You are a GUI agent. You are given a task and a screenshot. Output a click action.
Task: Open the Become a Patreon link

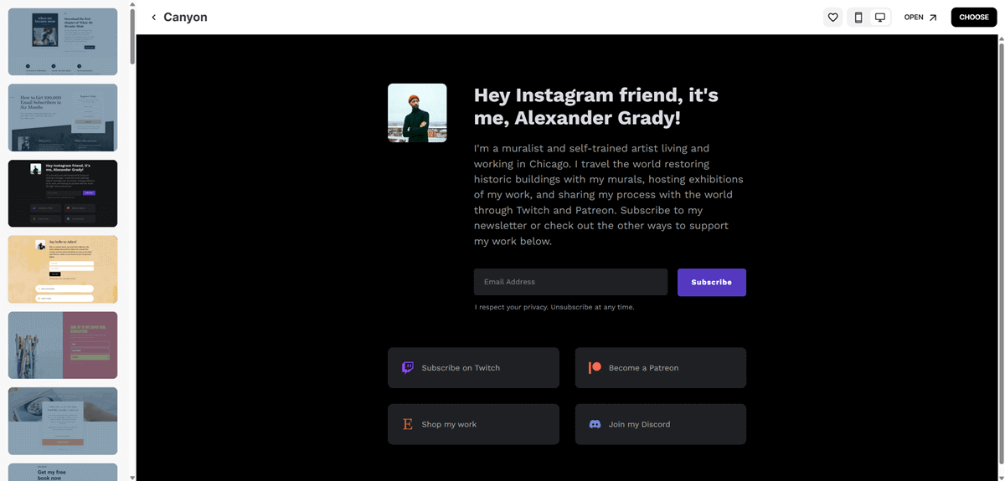click(661, 368)
